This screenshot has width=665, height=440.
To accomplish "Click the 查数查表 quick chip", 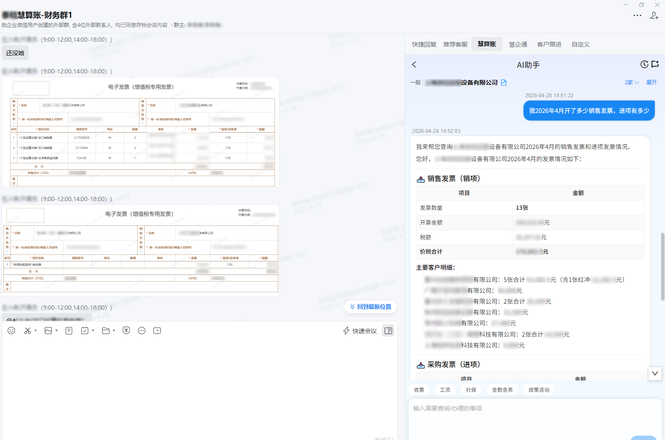I will point(502,390).
